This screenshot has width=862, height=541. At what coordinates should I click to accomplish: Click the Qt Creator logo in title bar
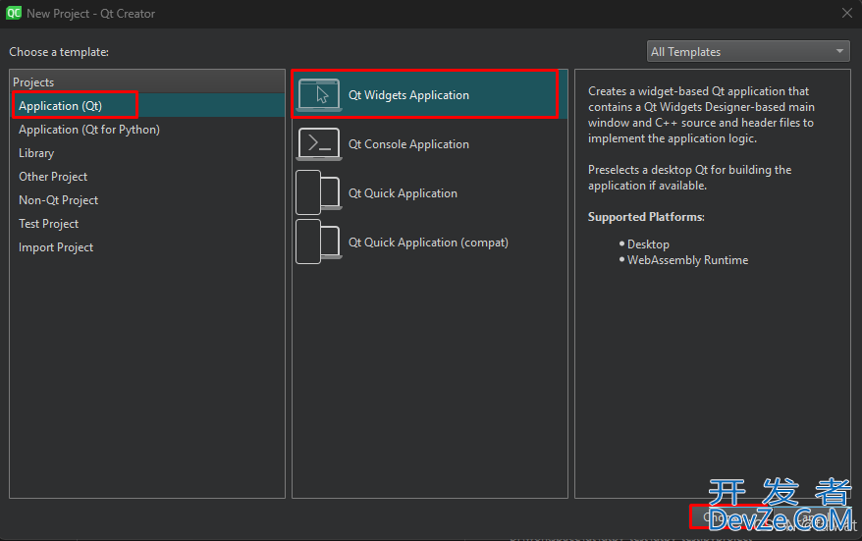coord(13,13)
